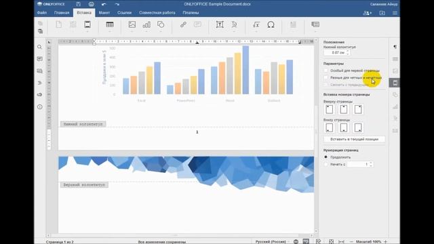Screen dimensions: 434x244
Task: Click the content controls icon
Action: tap(315, 24)
